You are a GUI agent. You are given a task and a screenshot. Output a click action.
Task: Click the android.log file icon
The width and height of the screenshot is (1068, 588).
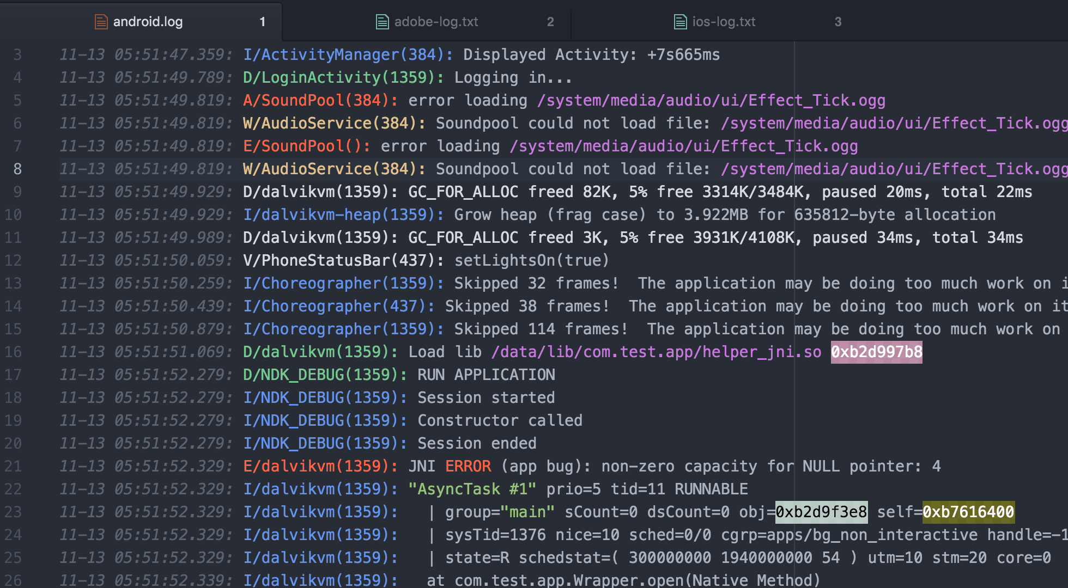coord(101,22)
